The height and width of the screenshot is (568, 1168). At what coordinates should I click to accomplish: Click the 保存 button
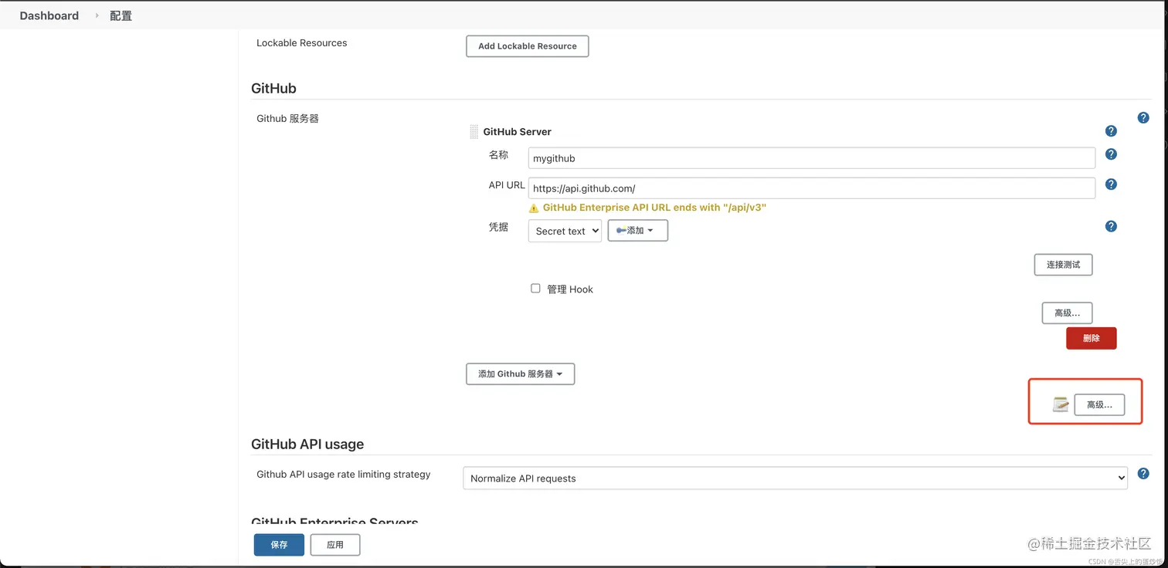tap(279, 545)
